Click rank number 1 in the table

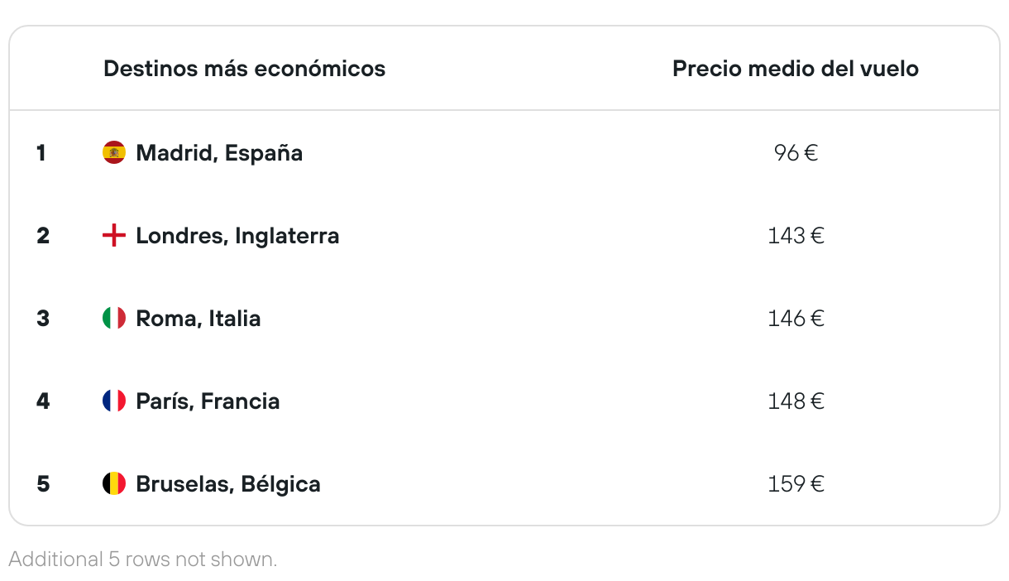(41, 153)
